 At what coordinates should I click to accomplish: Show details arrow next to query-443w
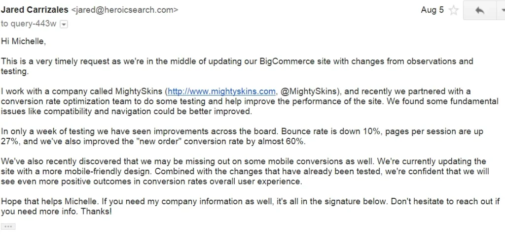(64, 25)
